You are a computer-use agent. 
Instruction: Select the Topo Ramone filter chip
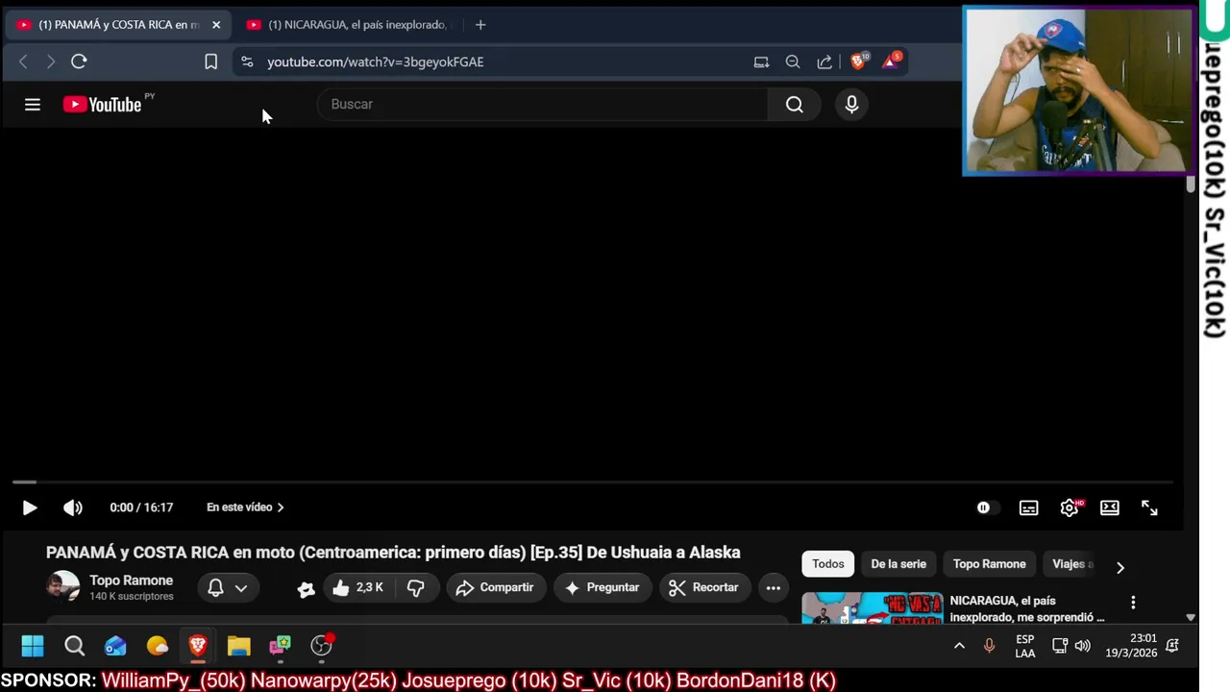989,564
